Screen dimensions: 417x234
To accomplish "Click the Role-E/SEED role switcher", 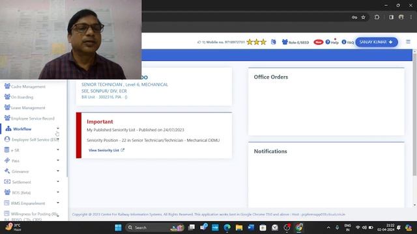I will (295, 42).
